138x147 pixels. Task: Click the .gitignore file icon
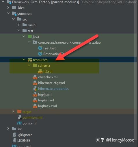tap(14, 135)
